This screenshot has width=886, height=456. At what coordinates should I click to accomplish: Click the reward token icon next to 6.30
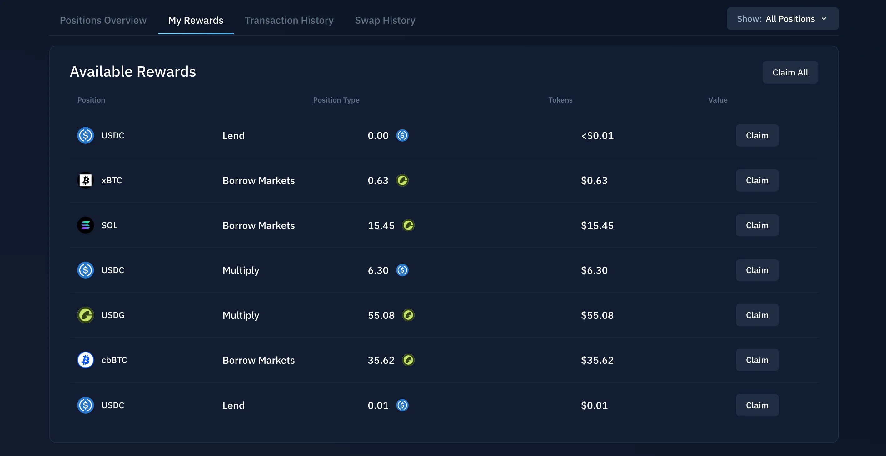402,270
